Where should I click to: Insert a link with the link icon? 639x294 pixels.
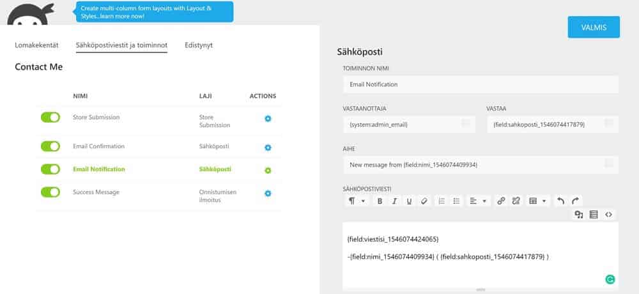pyautogui.click(x=501, y=201)
